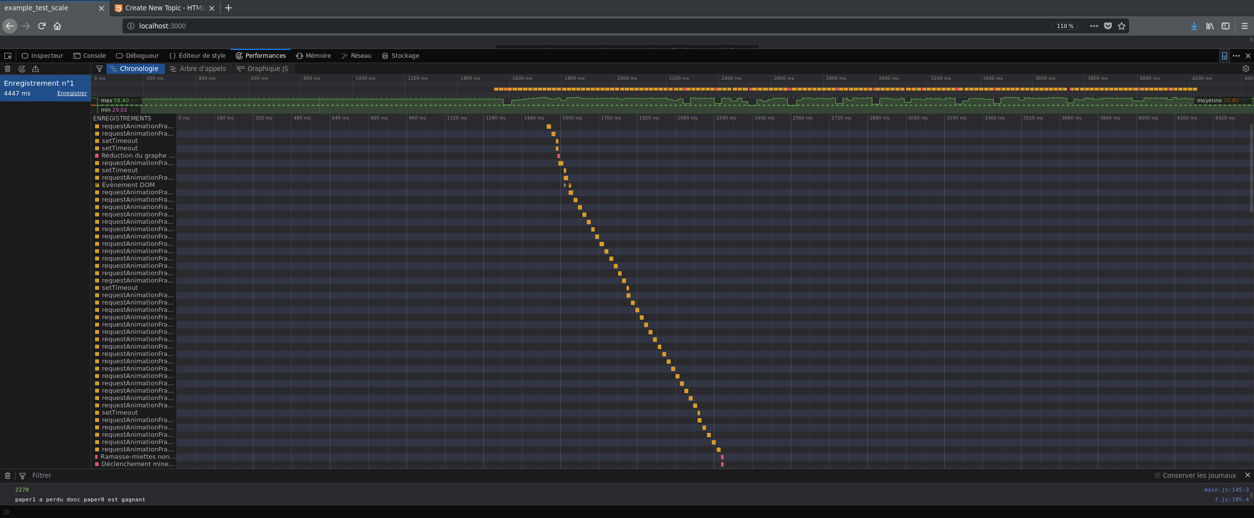Open the marker filter funnel icon in Performance toolbar
The width and height of the screenshot is (1254, 518).
(100, 69)
